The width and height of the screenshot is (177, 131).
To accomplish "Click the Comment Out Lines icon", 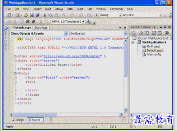I will point(41,22).
